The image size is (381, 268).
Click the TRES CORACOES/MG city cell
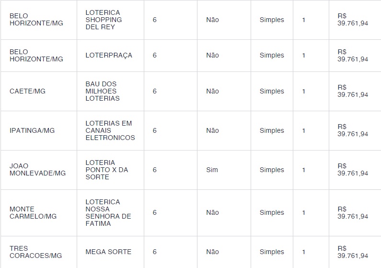point(36,252)
